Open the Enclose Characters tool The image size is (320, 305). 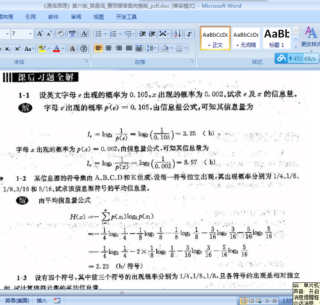pos(84,49)
